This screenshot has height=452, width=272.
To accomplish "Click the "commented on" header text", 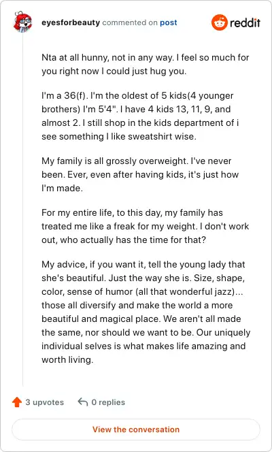I will coord(130,22).
